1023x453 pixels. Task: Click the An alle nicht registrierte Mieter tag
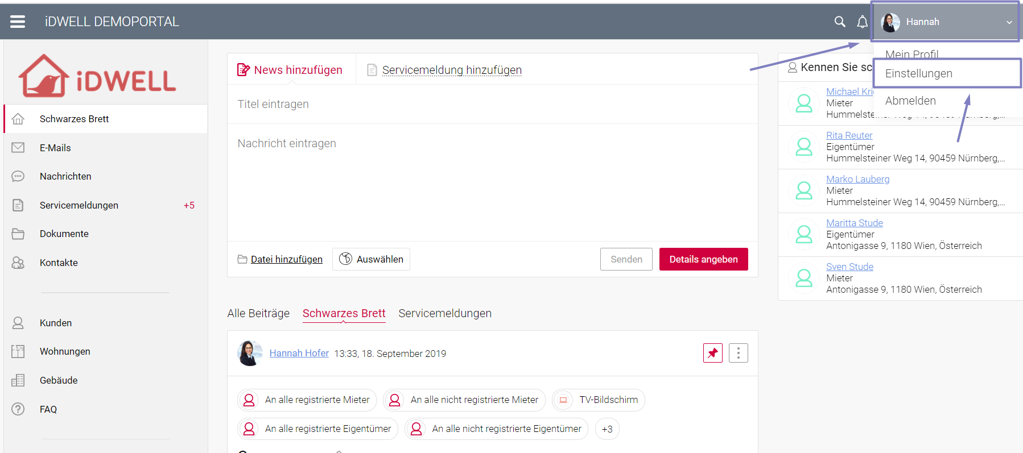click(x=464, y=400)
